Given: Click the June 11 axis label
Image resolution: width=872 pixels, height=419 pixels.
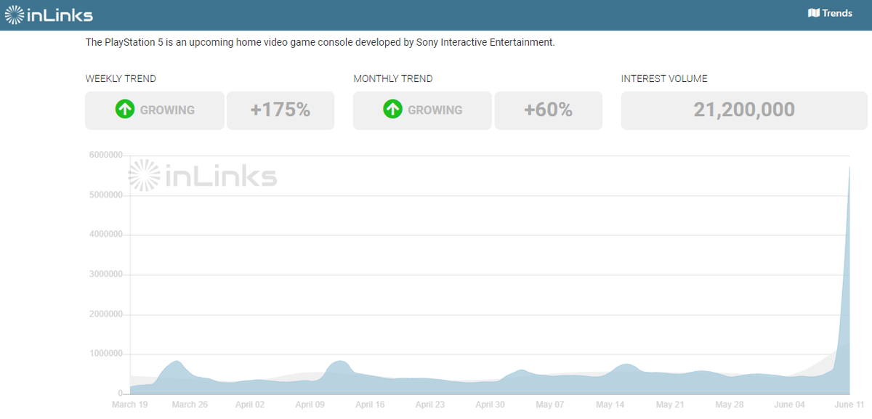Looking at the screenshot, I should [x=849, y=404].
